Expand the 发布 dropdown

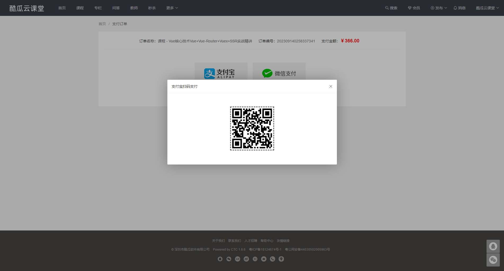439,8
